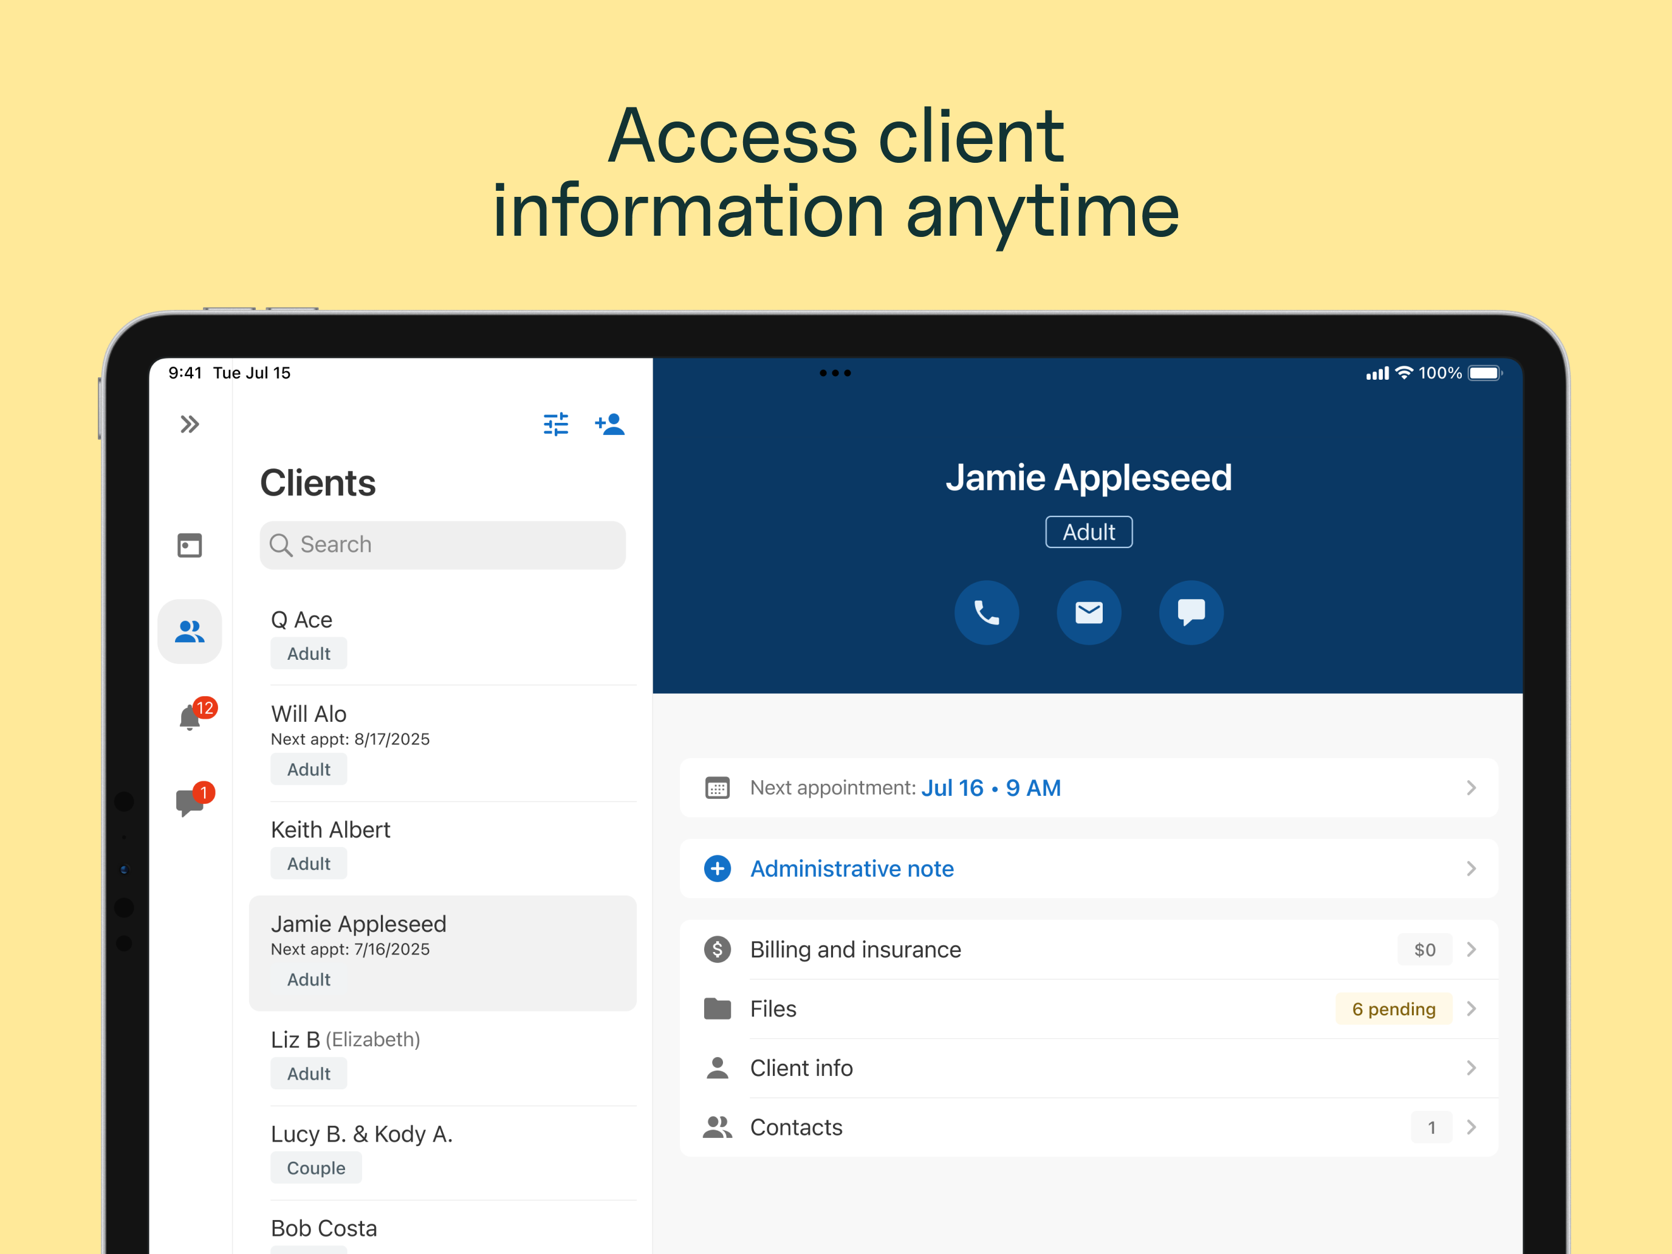The image size is (1672, 1254).
Task: Select Will Alo in client list
Action: pos(309,714)
